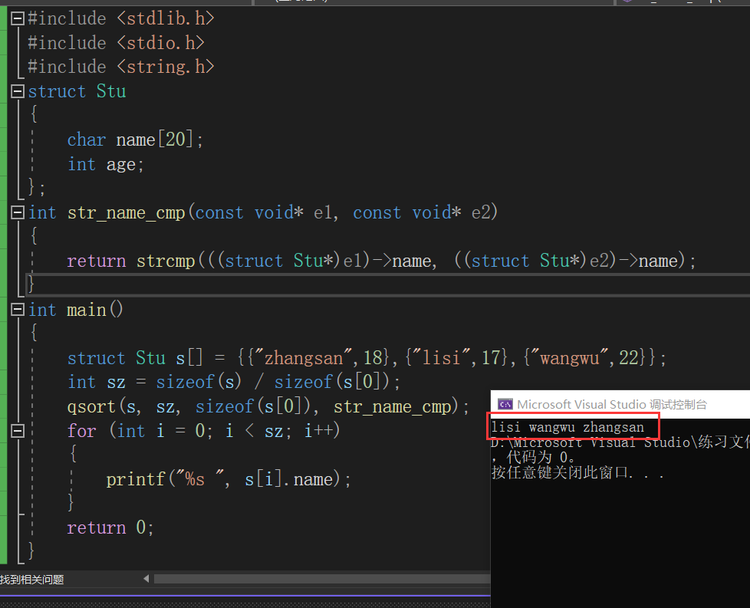Click the "lisi" string literal
This screenshot has width=750, height=608.
click(442, 358)
